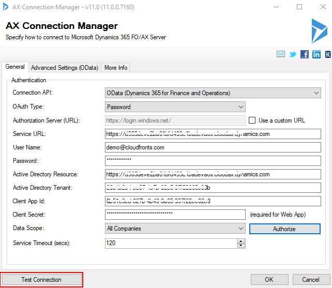Click the email envelope icon
332x288 pixels.
[x=281, y=54]
